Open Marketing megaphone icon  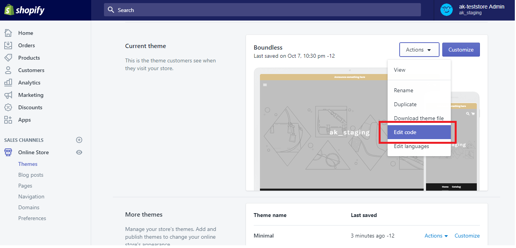click(x=8, y=95)
